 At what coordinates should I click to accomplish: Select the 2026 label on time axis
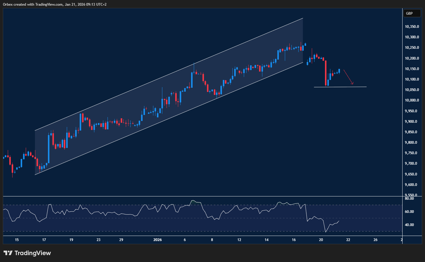click(x=157, y=240)
